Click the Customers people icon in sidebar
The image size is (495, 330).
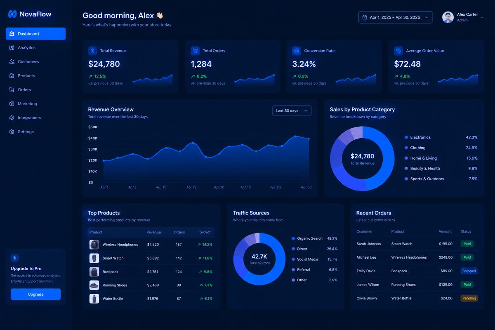coord(12,62)
